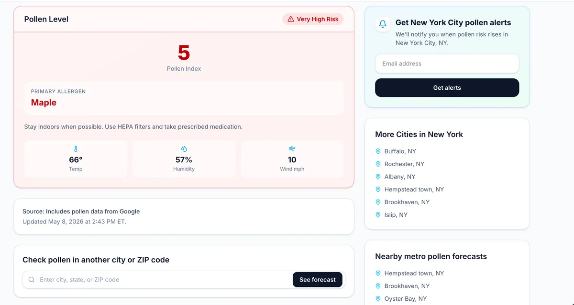Image resolution: width=574 pixels, height=305 pixels.
Task: Click the Maple allergen name
Action: coord(44,103)
